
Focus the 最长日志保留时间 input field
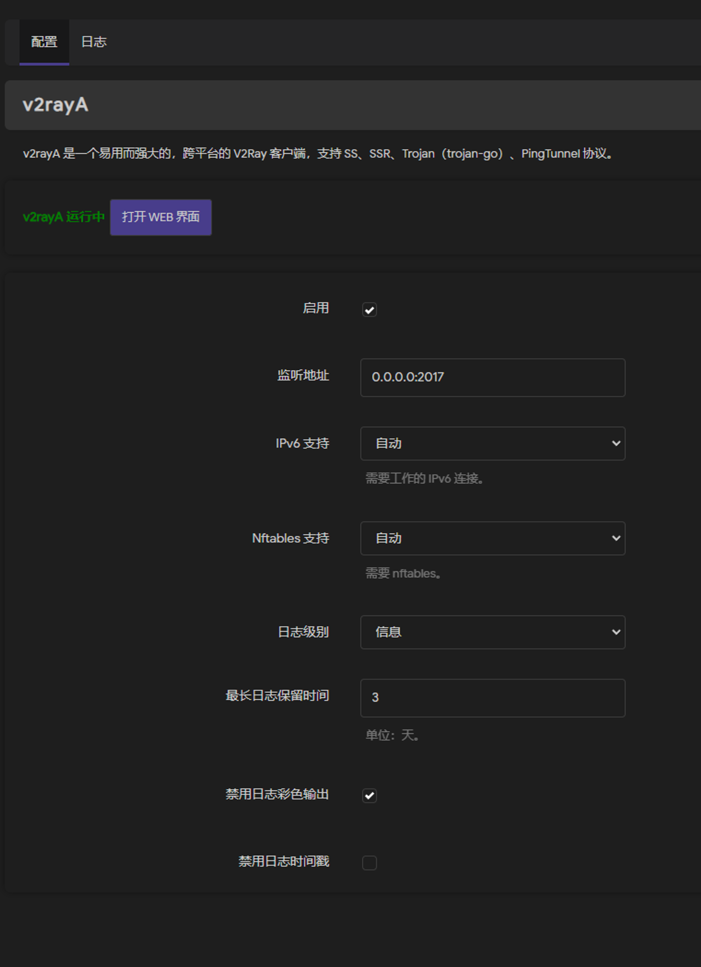click(492, 698)
